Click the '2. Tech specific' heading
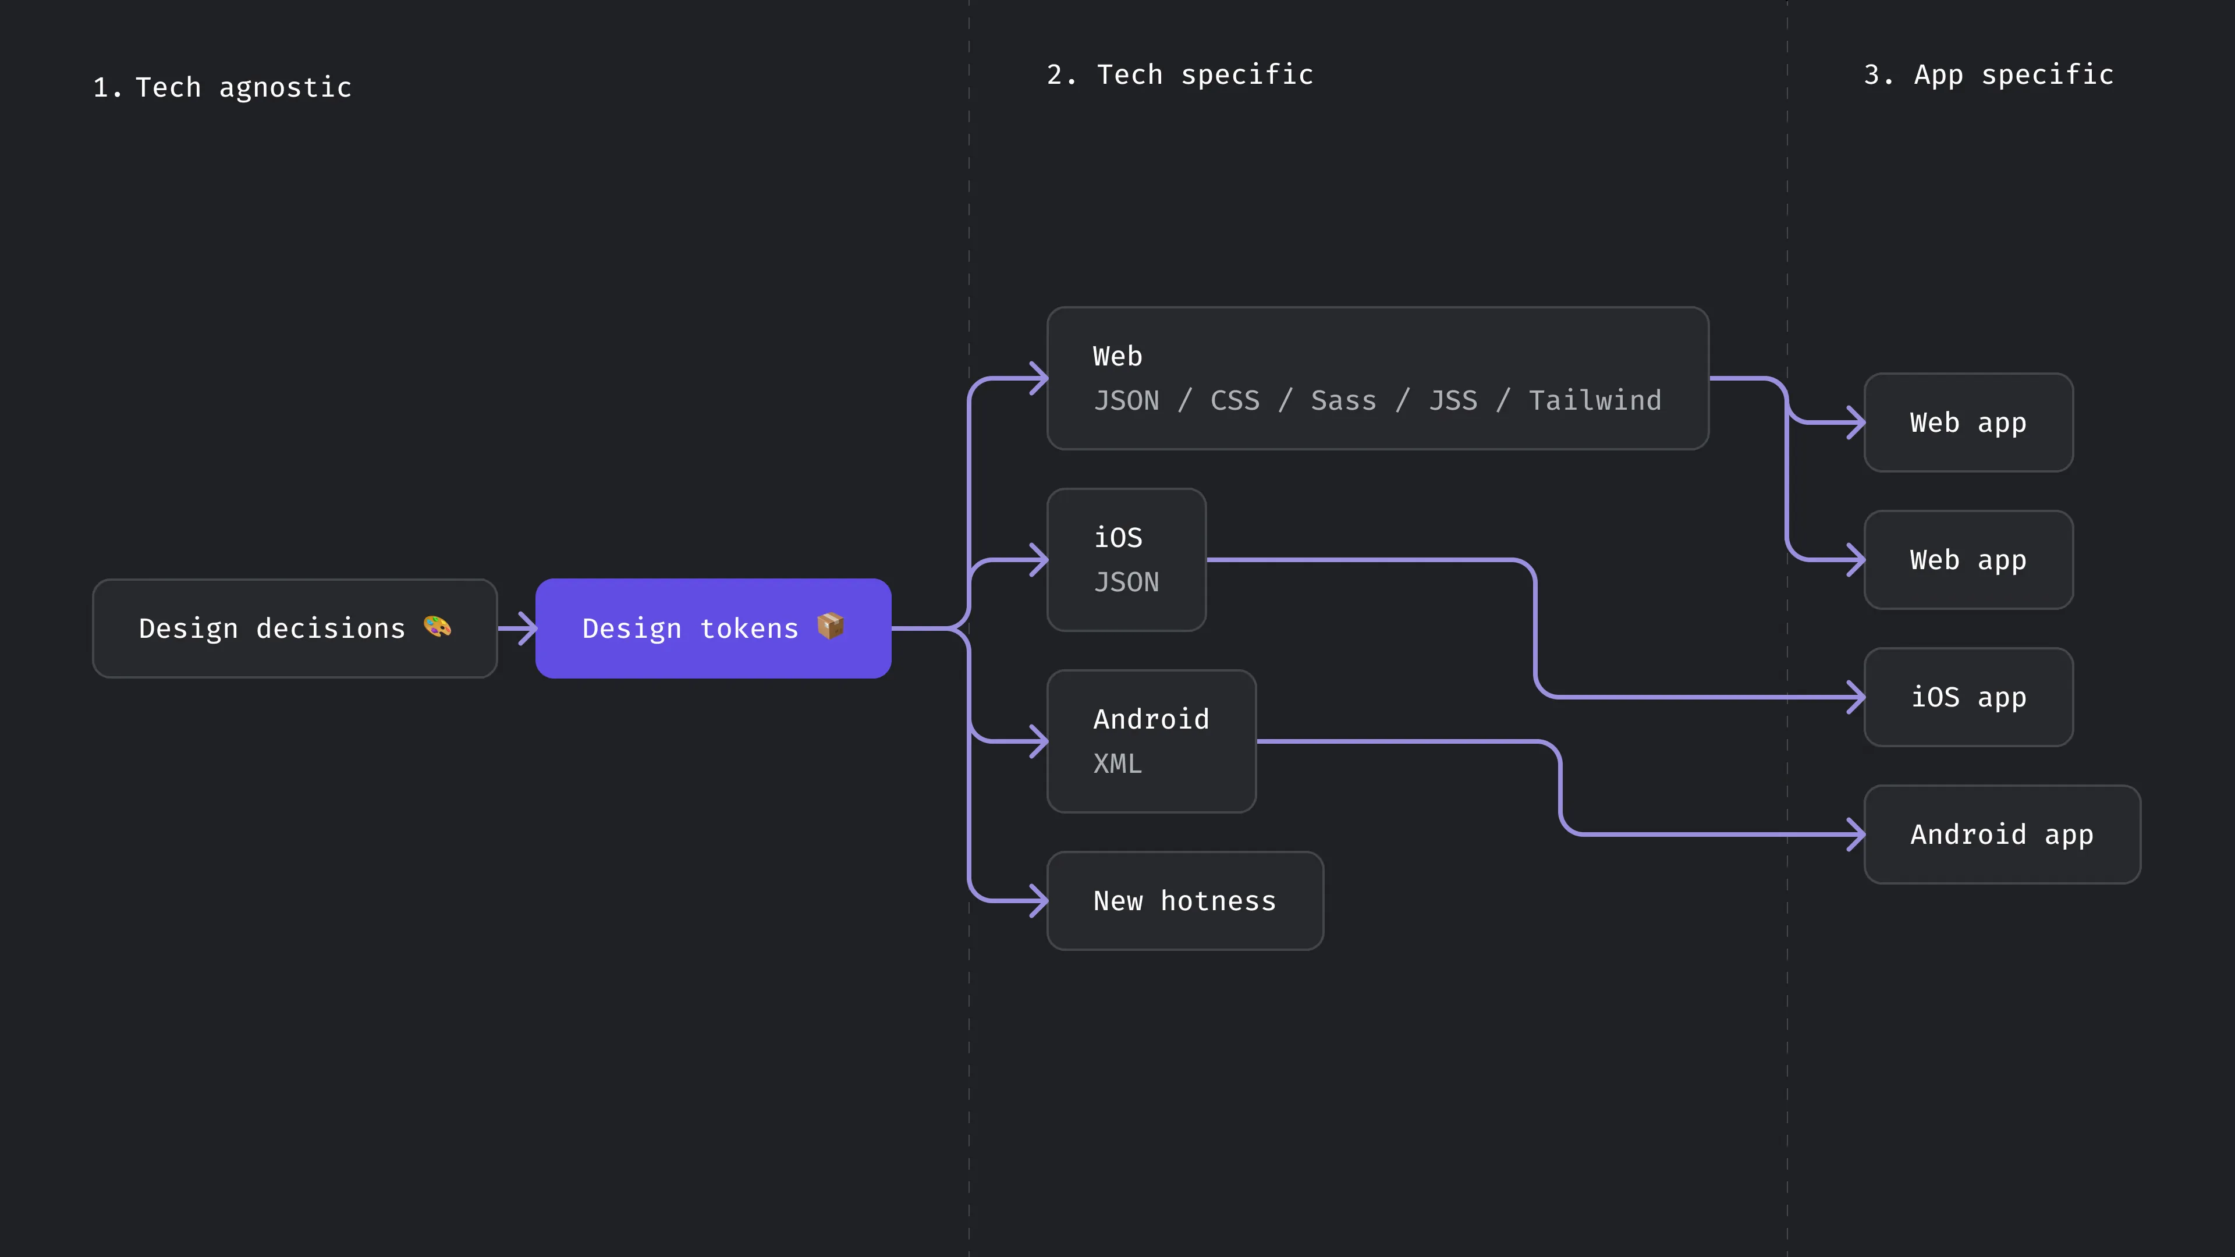 coord(1179,76)
